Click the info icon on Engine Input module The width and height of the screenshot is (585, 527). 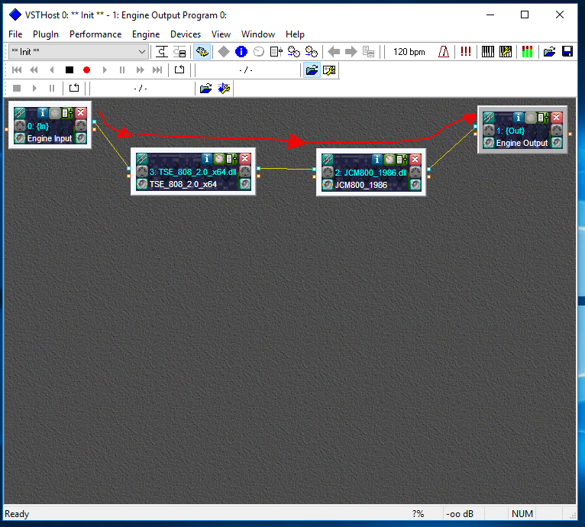click(43, 113)
